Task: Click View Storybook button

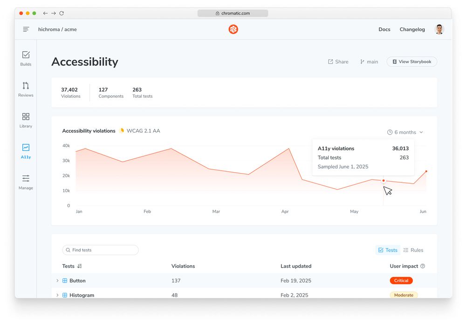Action: click(411, 61)
